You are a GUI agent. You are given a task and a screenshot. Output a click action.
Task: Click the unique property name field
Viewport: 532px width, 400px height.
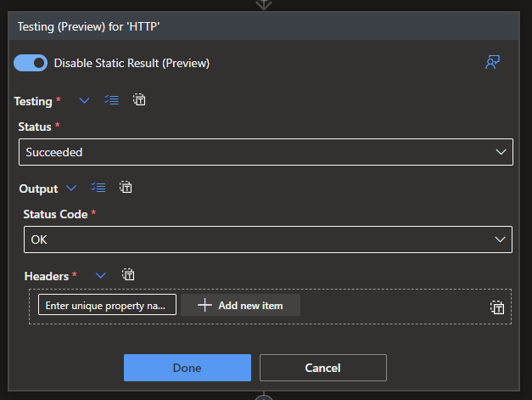(107, 305)
